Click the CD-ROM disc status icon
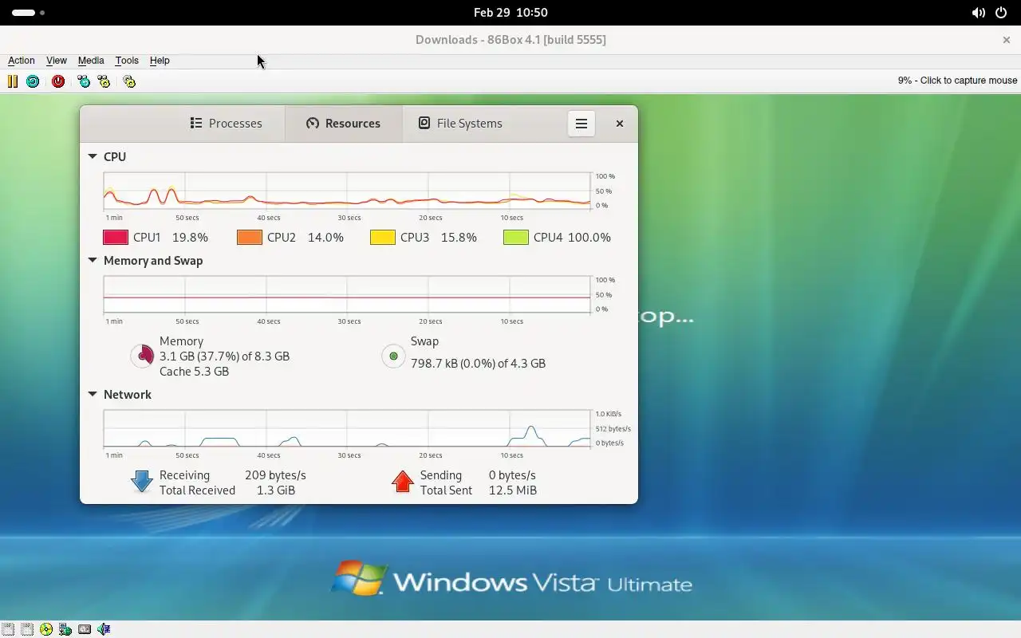 tap(46, 629)
